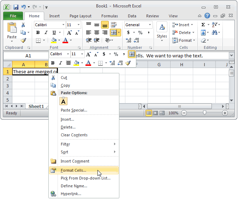This screenshot has height=199, width=238.
Task: Click the Save icon in Quick Access toolbar
Action: pos(16,7)
